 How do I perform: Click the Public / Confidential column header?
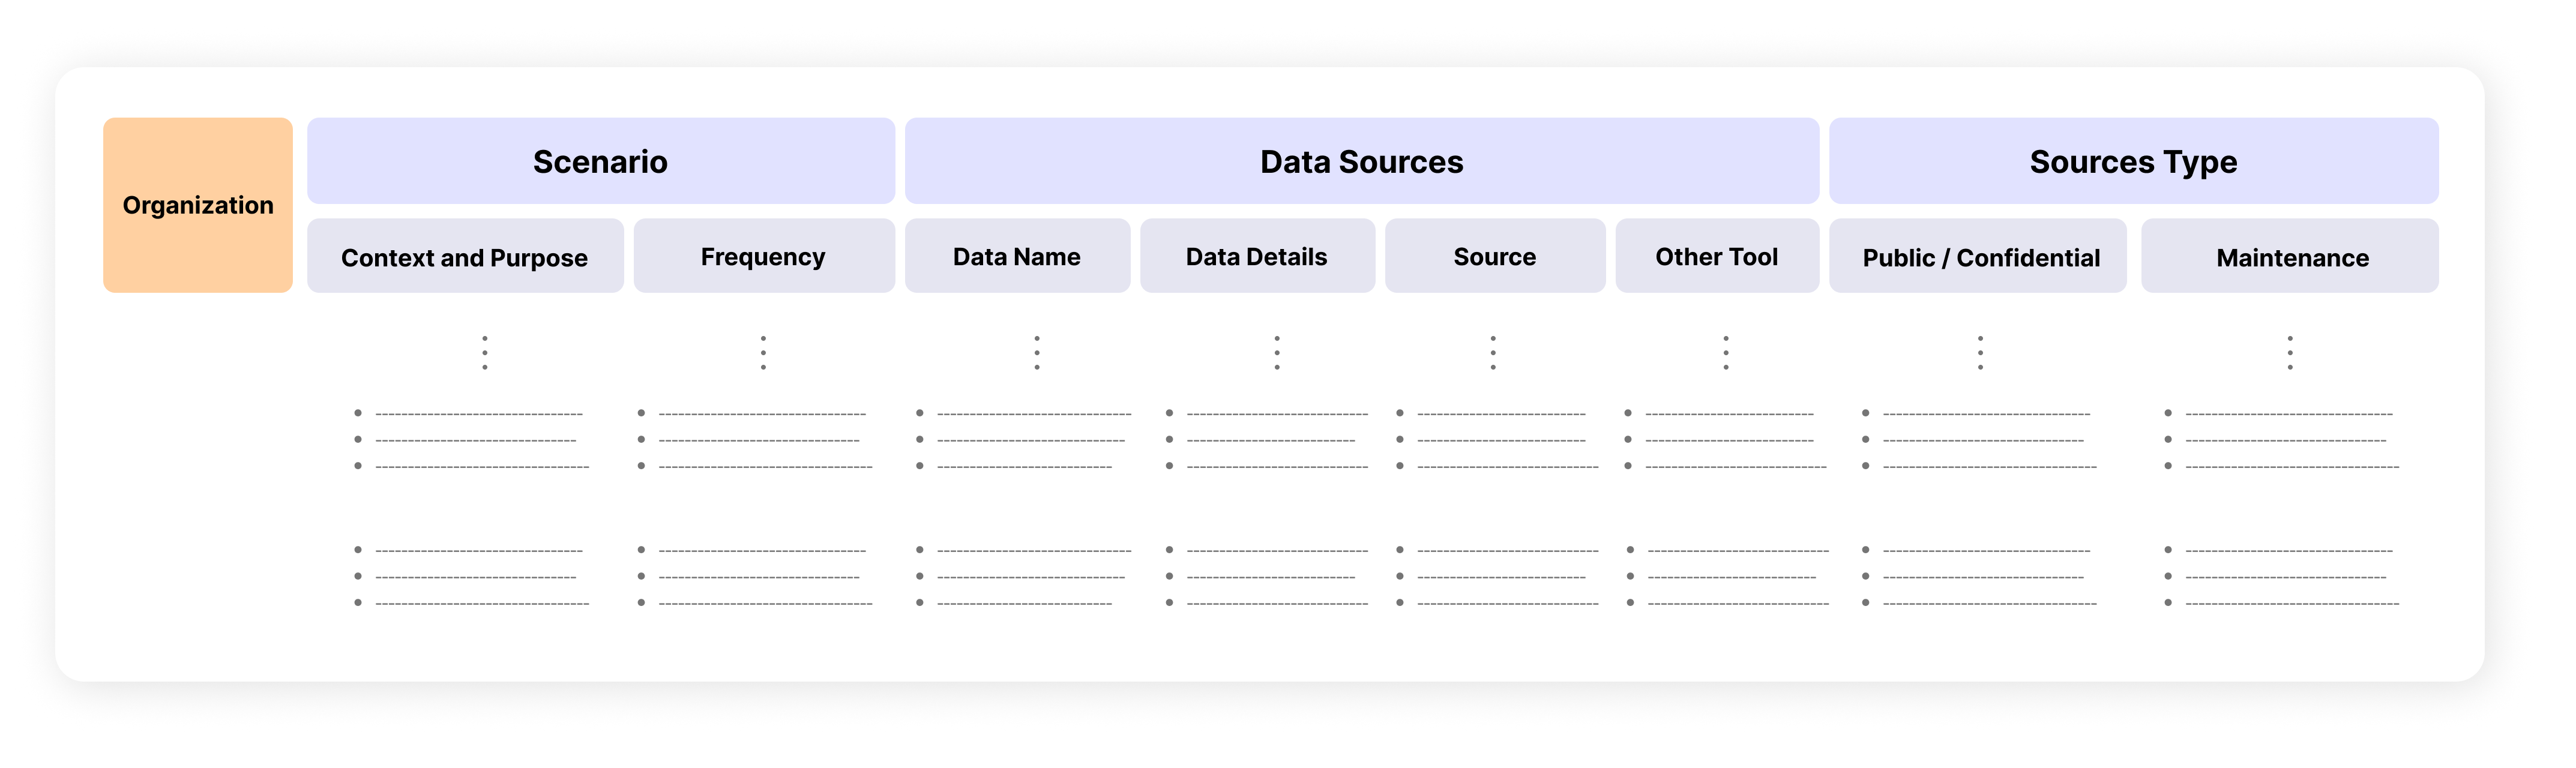tap(1980, 257)
